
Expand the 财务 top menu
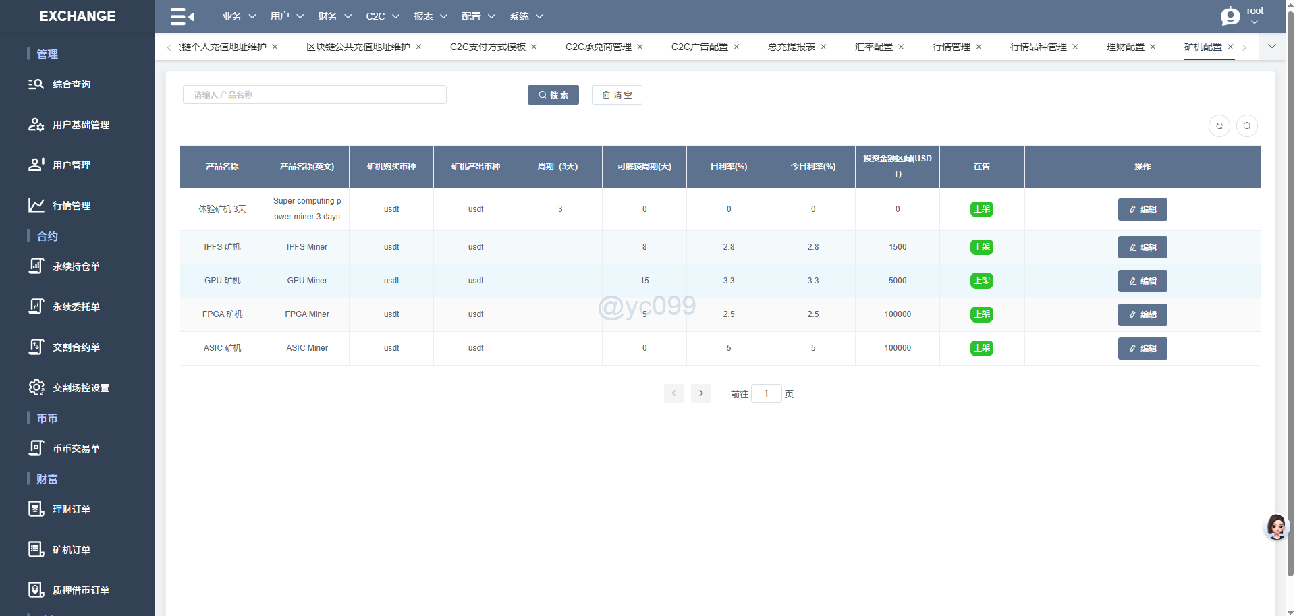pyautogui.click(x=335, y=16)
